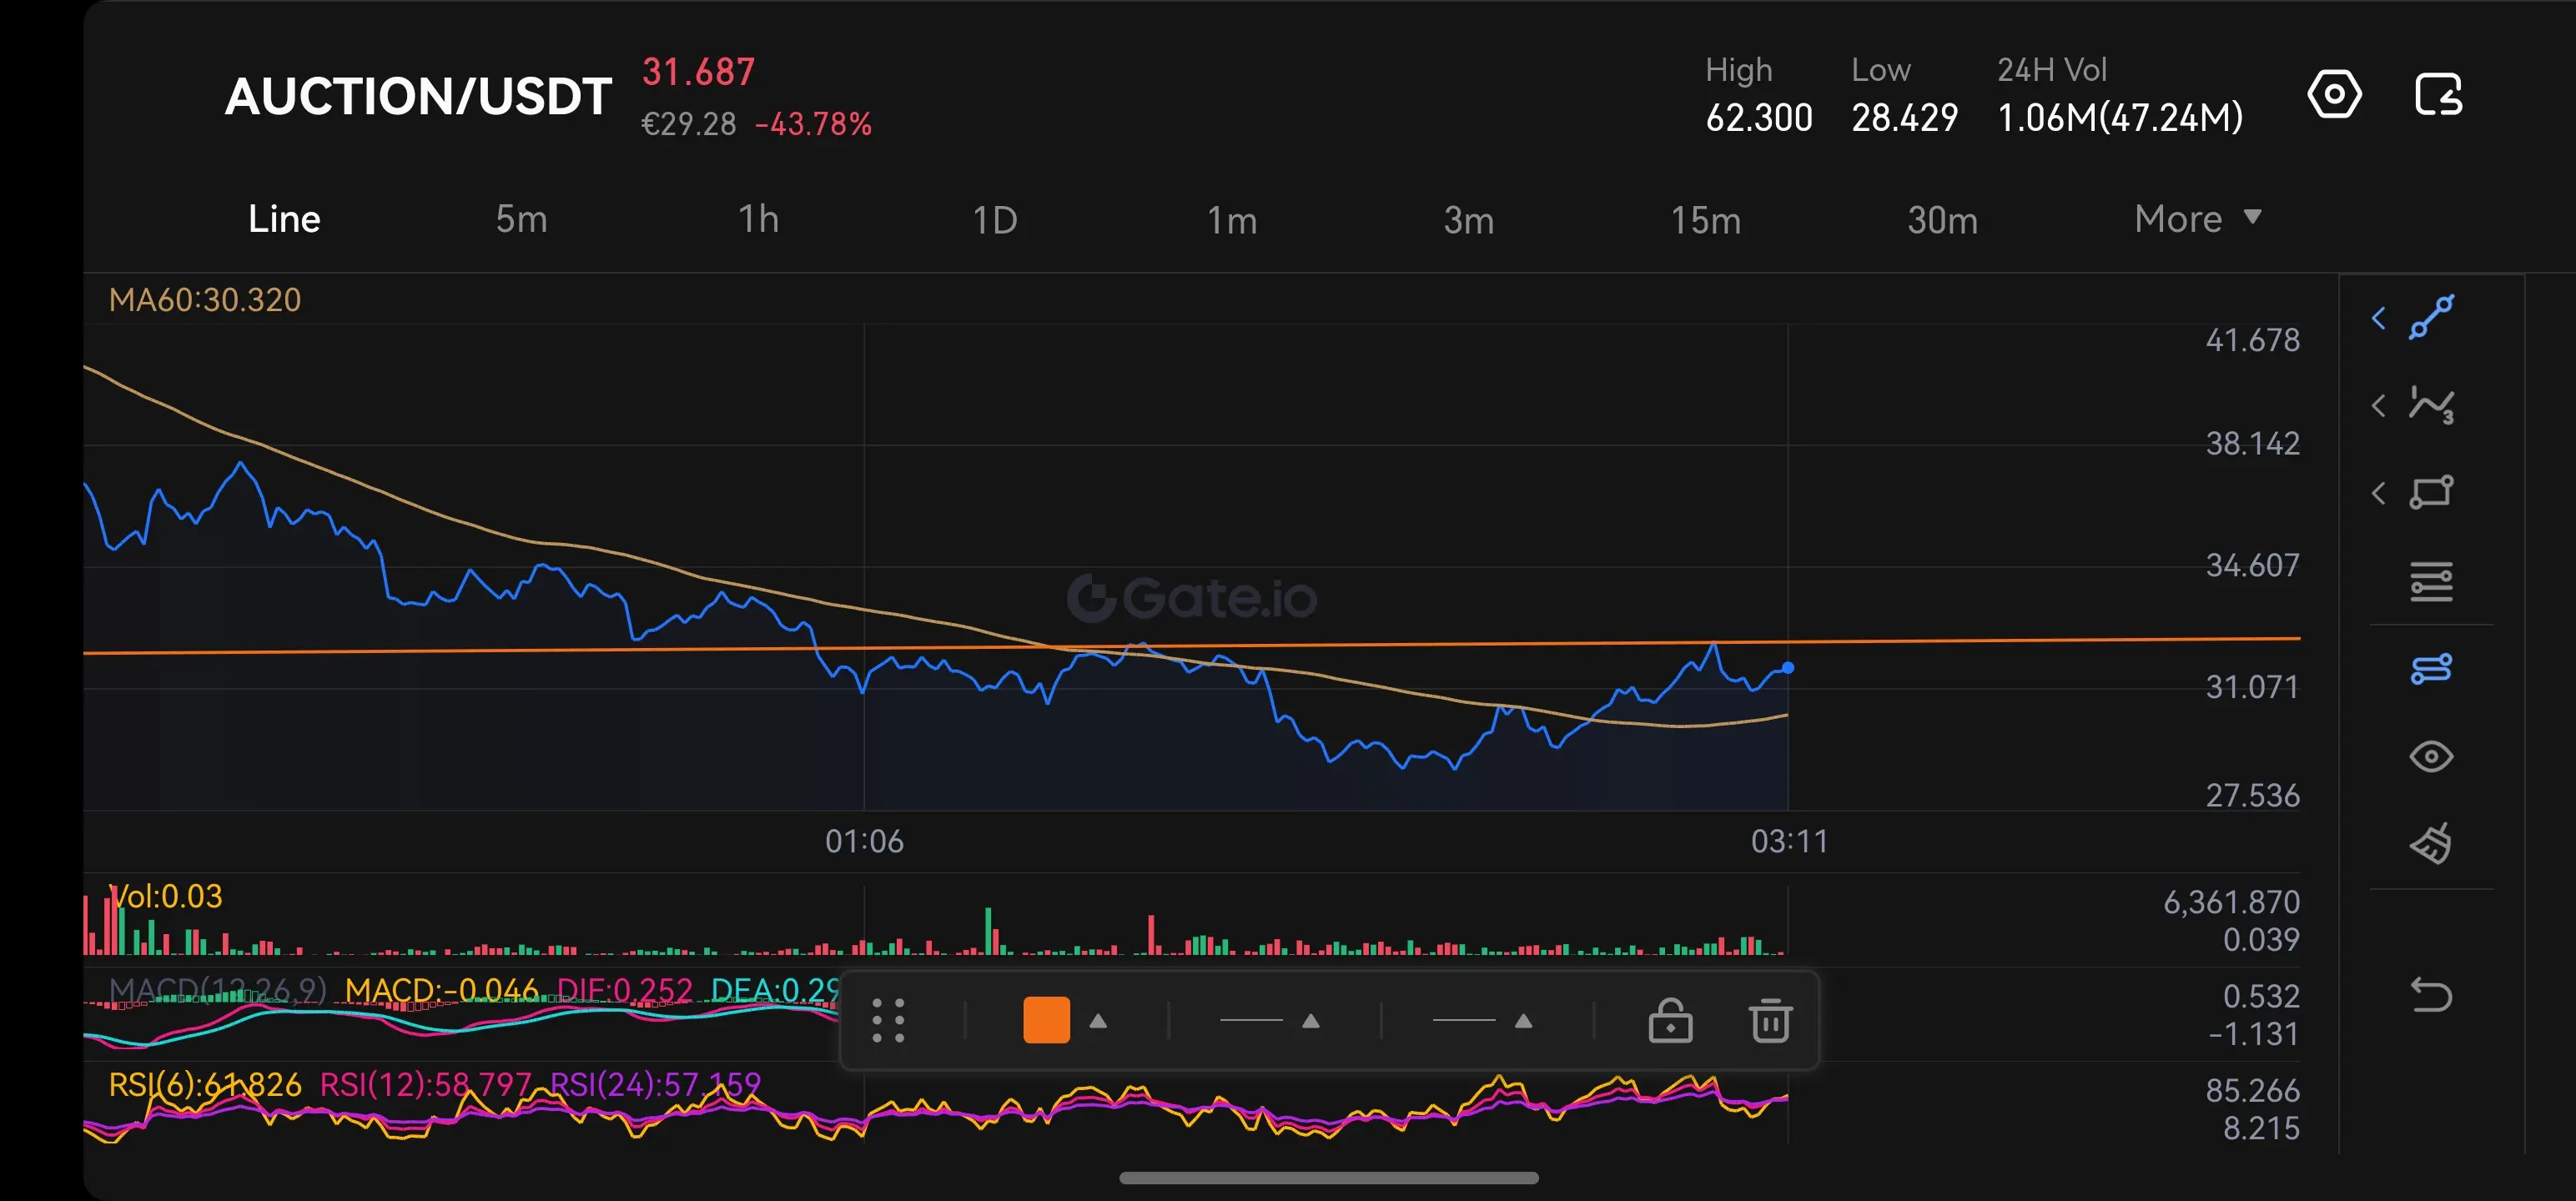Undo the last drawing action
2576x1201 pixels.
click(x=2431, y=995)
